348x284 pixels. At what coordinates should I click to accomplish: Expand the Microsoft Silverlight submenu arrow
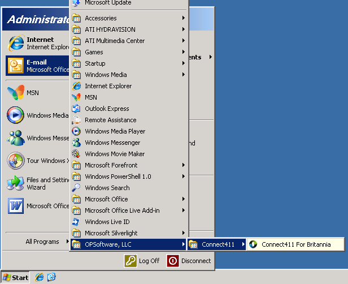(x=184, y=233)
